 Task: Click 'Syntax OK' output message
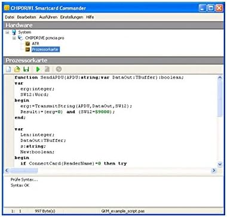tap(20, 185)
